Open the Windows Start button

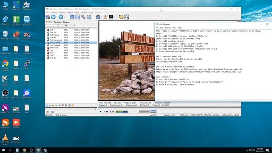tap(3, 150)
